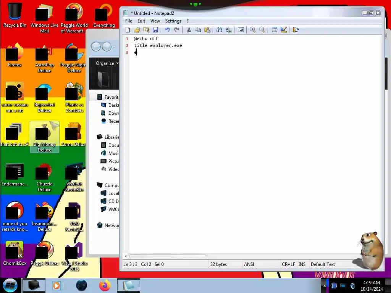The width and height of the screenshot is (391, 293).
Task: Click the Recycle Bin desktop icon
Action: [x=15, y=15]
